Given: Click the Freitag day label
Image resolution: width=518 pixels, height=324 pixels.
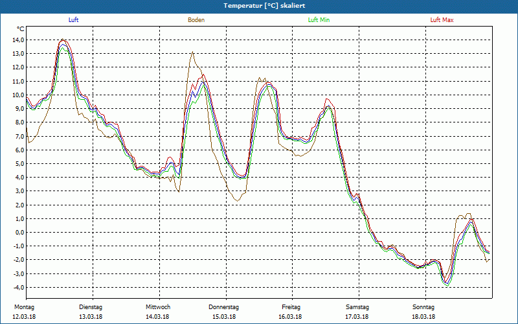Looking at the screenshot, I should pos(291,307).
